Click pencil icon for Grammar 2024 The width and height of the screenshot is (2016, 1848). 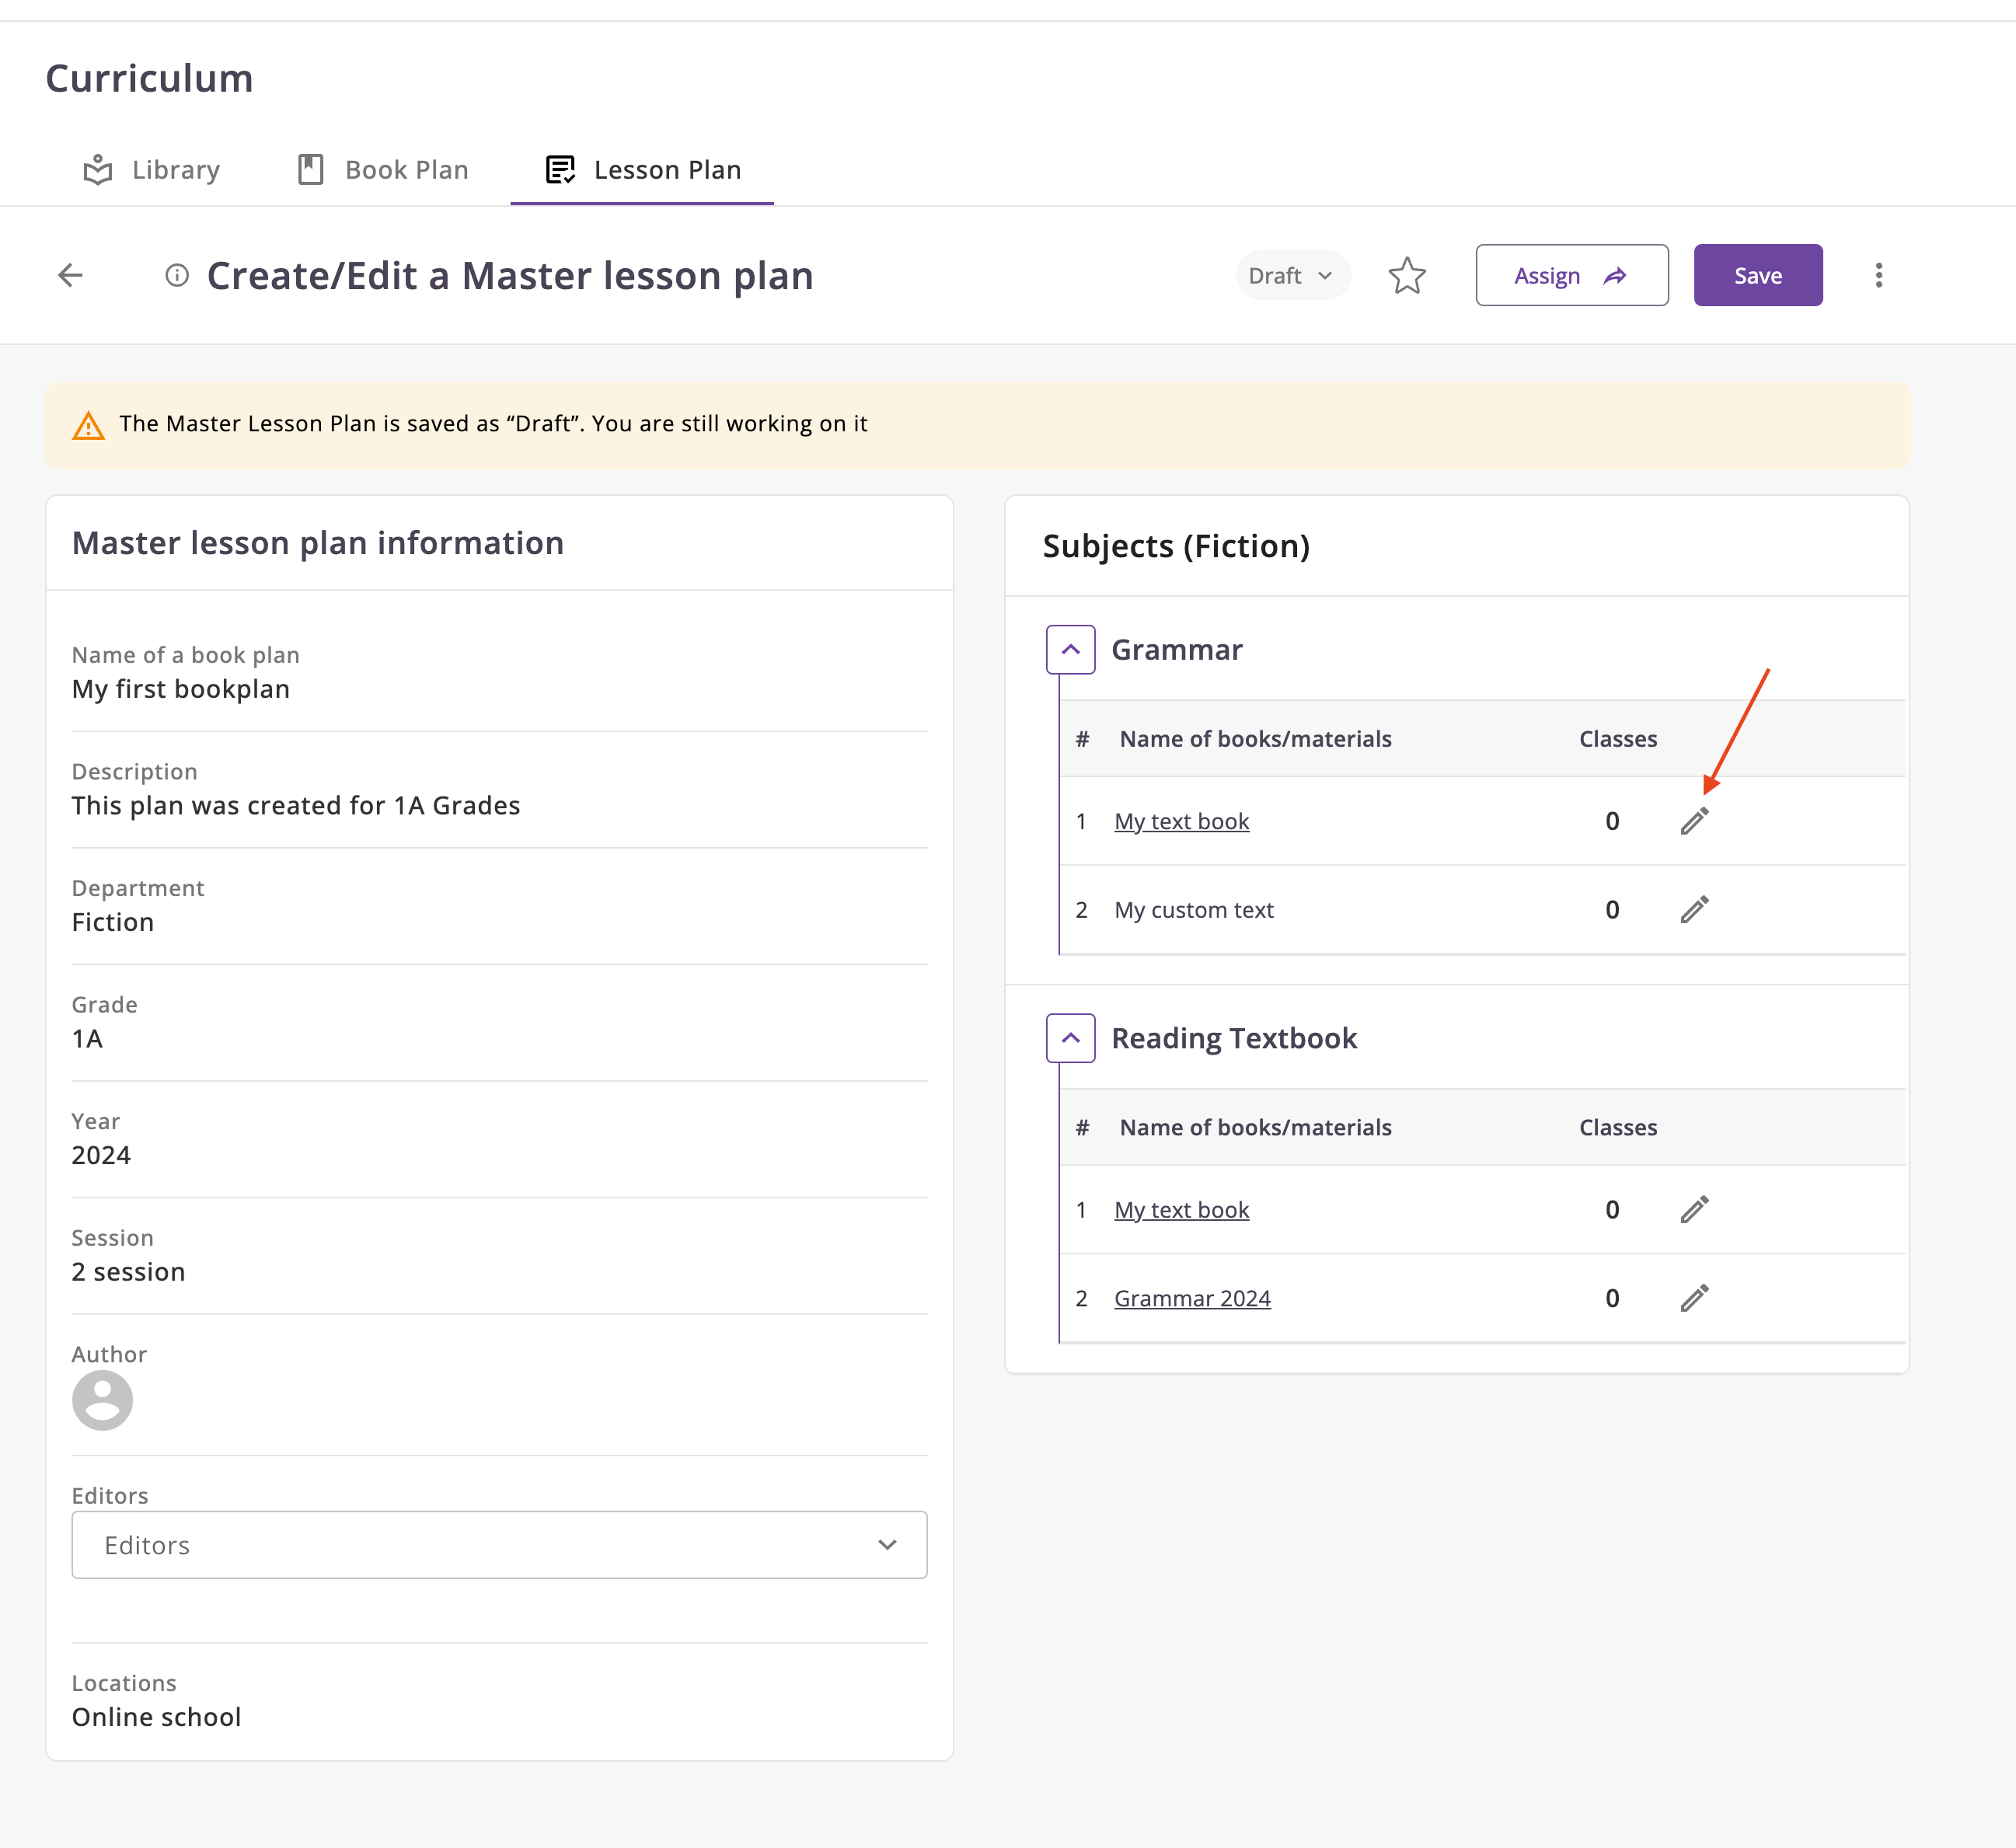pos(1693,1298)
